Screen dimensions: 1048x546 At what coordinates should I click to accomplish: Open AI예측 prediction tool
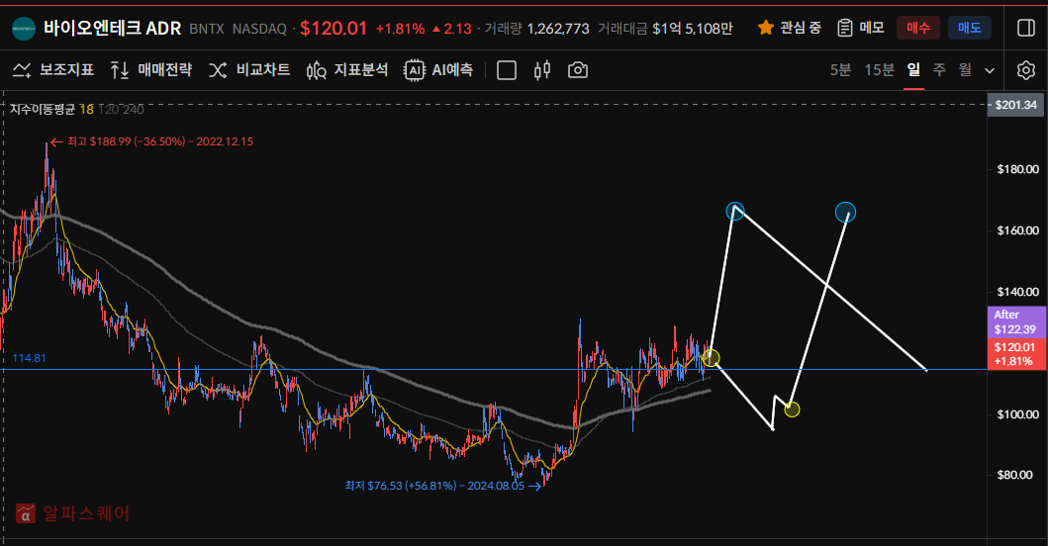click(x=438, y=70)
